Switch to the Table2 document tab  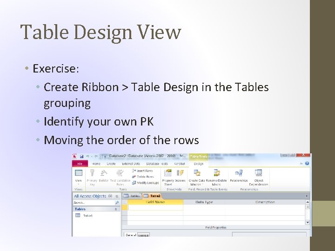(x=152, y=196)
